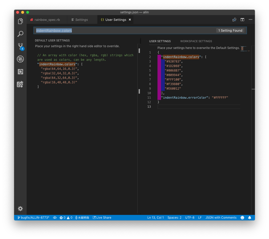The image size is (269, 239).
Task: Open the feedback smiley in the status bar
Action: [x=242, y=218]
